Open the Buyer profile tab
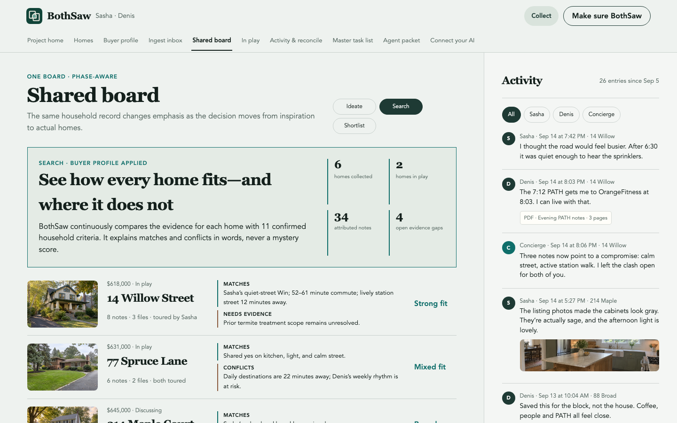Viewport: 677px width, 423px height. 121,40
